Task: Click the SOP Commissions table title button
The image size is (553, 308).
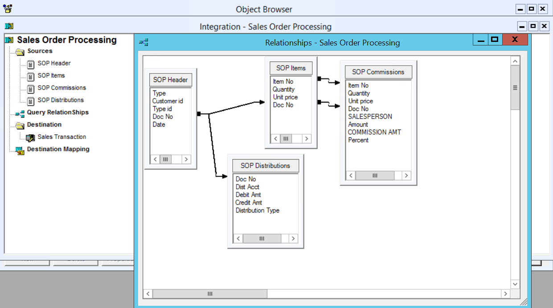Action: [x=378, y=72]
